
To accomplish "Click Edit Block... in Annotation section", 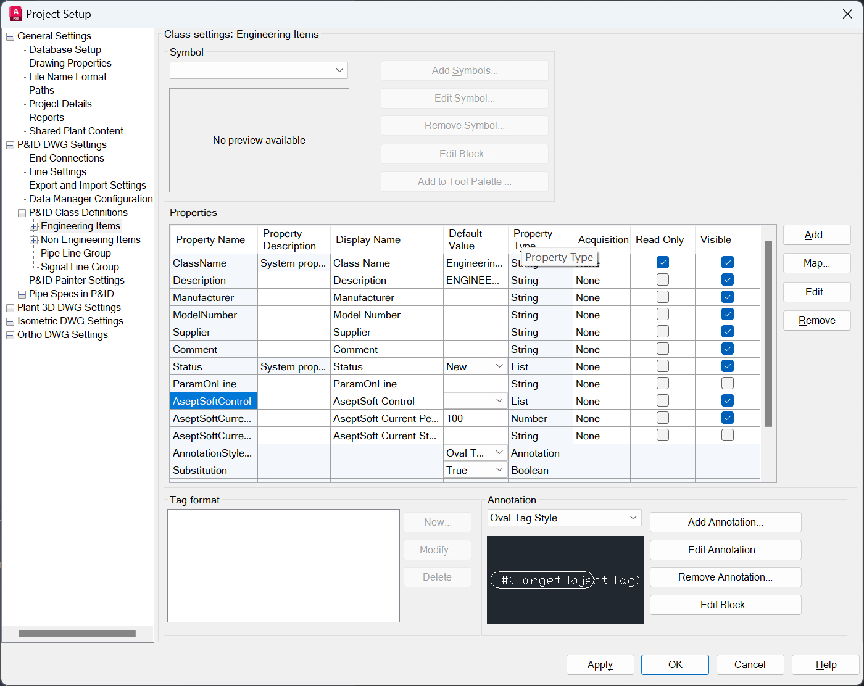I will (x=726, y=605).
